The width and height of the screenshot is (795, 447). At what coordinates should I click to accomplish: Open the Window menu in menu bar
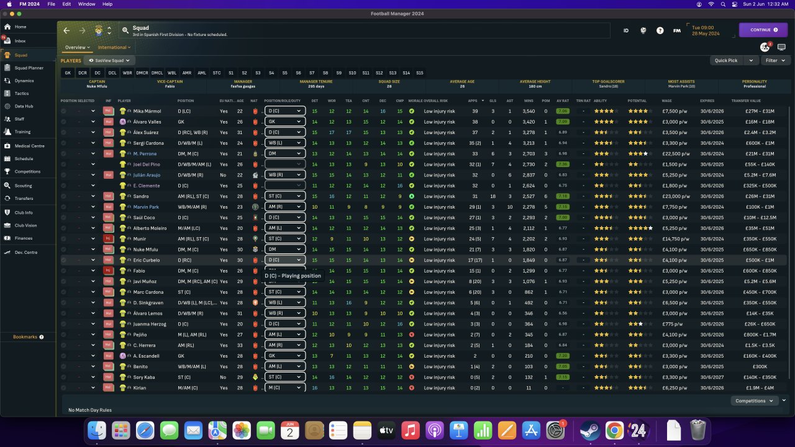tap(87, 4)
